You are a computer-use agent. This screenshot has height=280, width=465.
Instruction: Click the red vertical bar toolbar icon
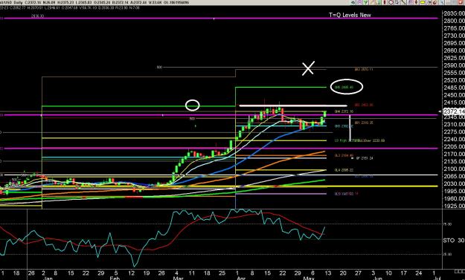pos(385,2)
